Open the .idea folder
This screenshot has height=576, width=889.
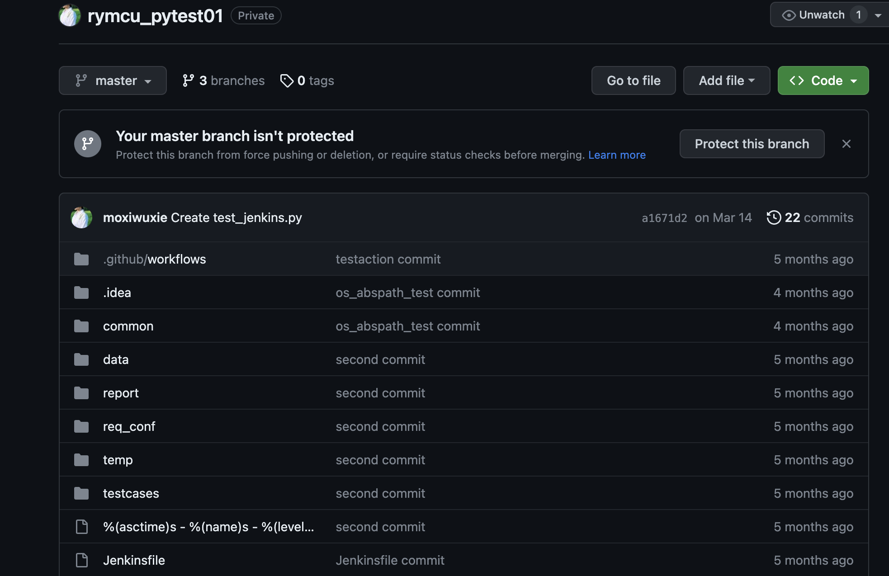(x=117, y=293)
